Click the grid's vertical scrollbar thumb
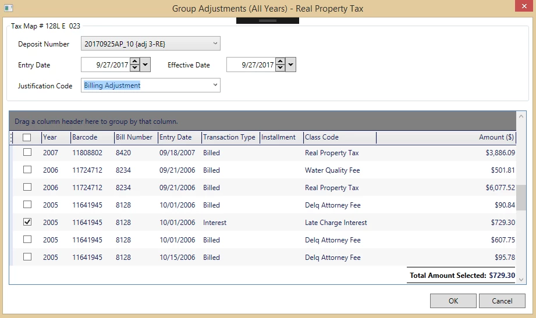Image resolution: width=536 pixels, height=318 pixels. pyautogui.click(x=521, y=198)
